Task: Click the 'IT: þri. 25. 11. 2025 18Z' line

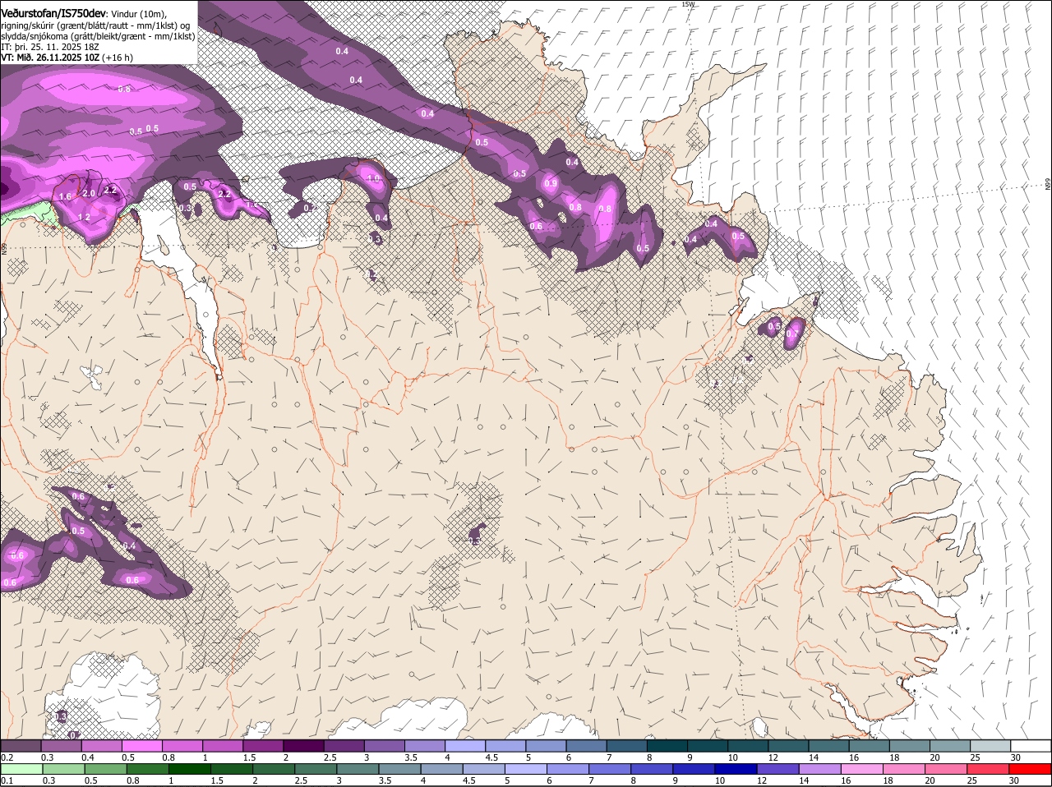Action: pyautogui.click(x=49, y=47)
